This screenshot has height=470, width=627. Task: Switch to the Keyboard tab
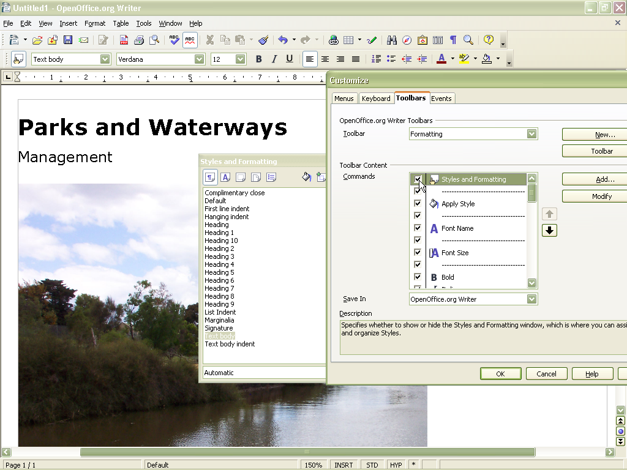coord(376,99)
